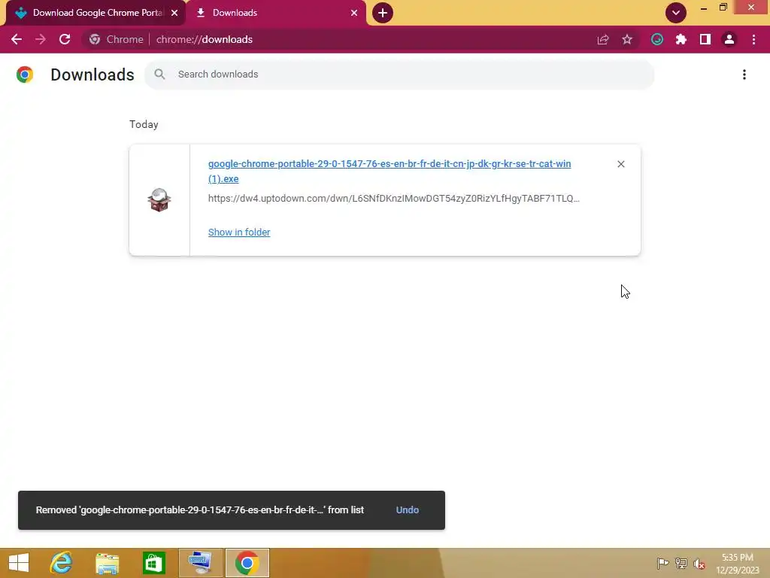770x578 pixels.
Task: Click the Today date heading
Action: [x=144, y=124]
